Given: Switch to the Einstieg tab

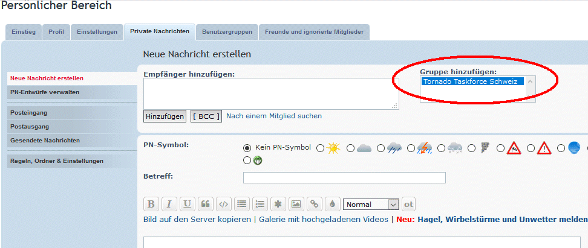Looking at the screenshot, I should (24, 32).
